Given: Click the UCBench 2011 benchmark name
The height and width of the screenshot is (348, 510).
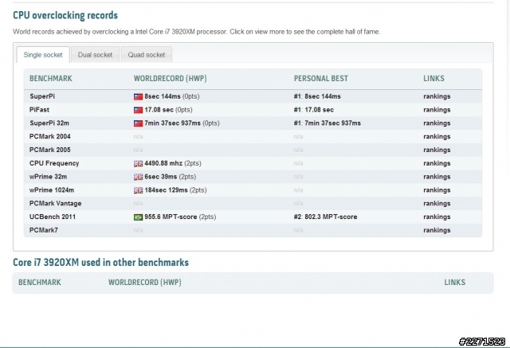Looking at the screenshot, I should pyautogui.click(x=53, y=217).
